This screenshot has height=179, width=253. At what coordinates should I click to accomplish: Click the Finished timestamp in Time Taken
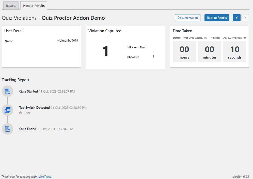click(228, 38)
